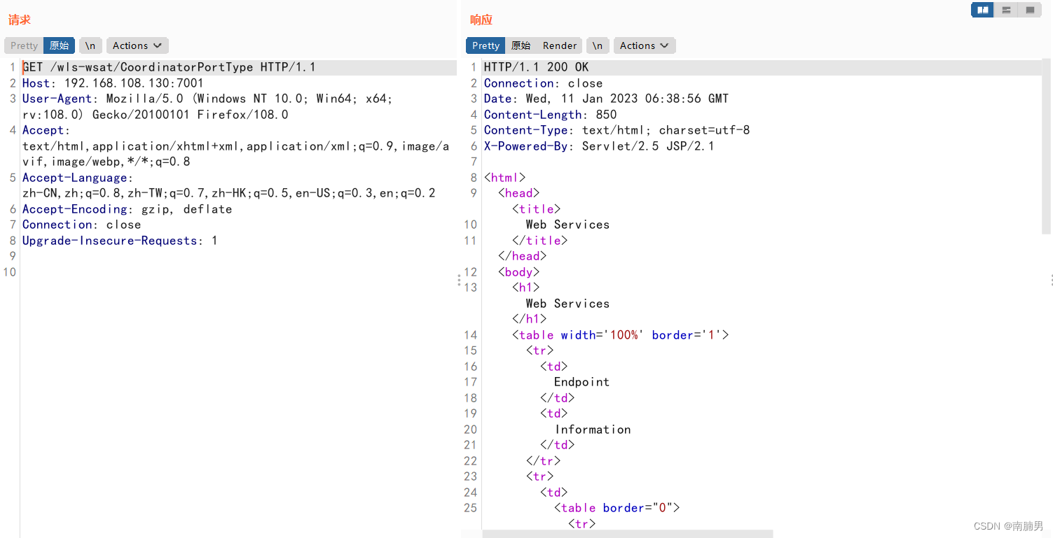Select the side-by-side panes layout icon
1053x538 pixels.
[982, 10]
